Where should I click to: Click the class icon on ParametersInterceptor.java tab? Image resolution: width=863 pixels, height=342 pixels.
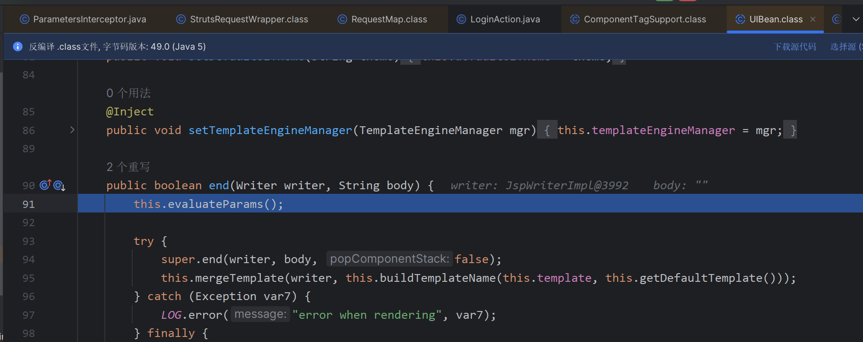pos(25,19)
